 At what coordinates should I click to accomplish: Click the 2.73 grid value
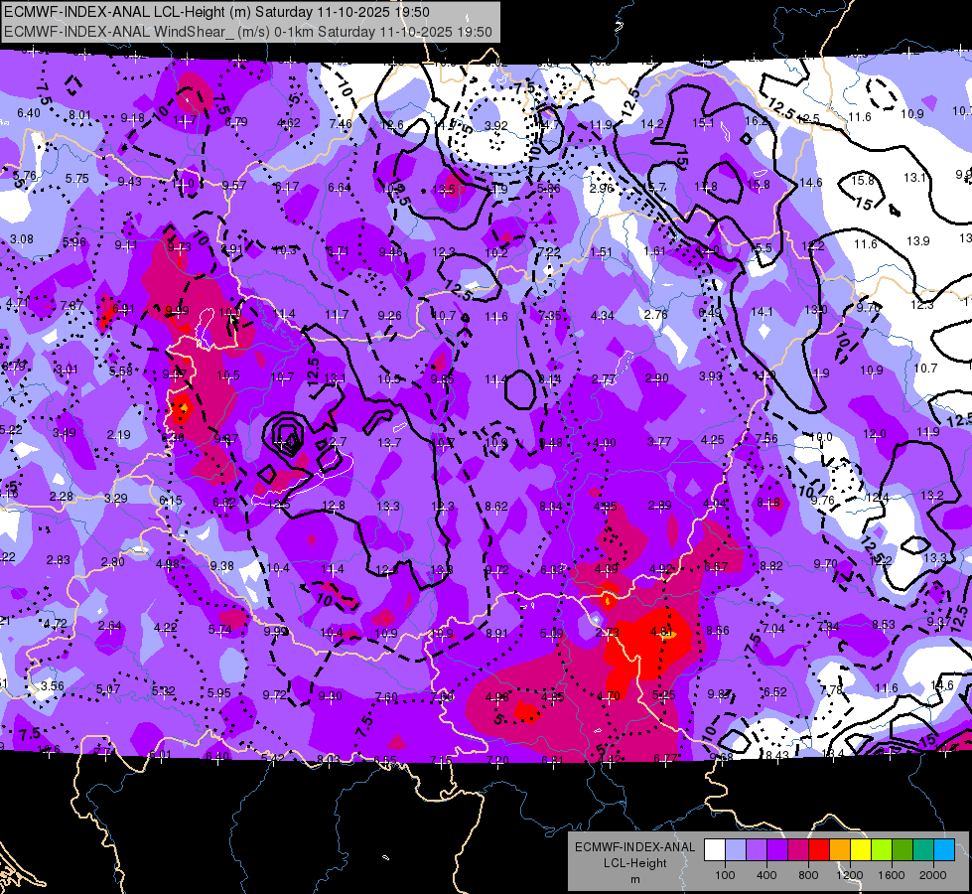(607, 633)
